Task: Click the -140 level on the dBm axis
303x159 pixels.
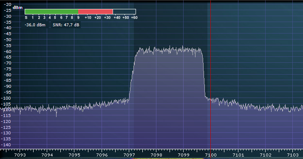Action: (x=6, y=145)
